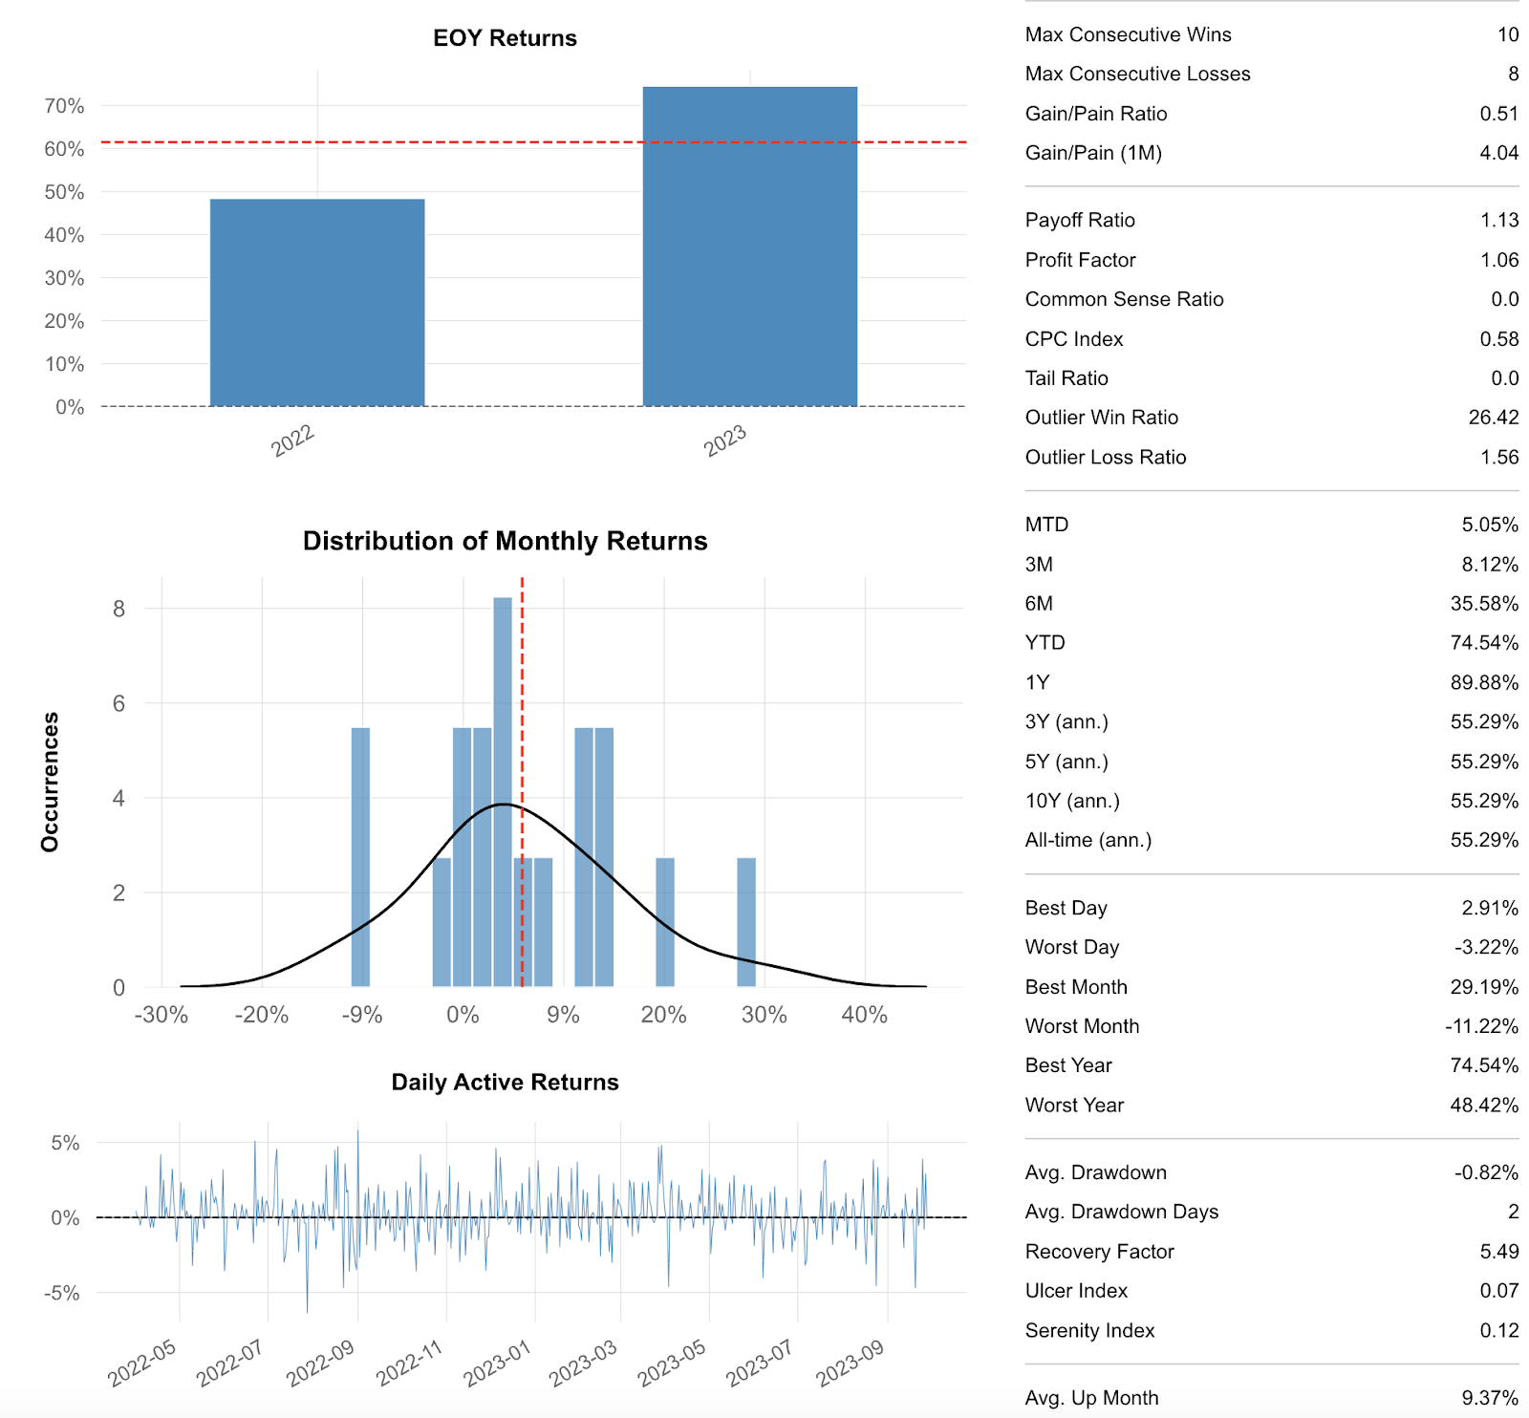Viewport: 1529px width, 1418px height.
Task: Click the EOY Returns chart title
Action: (x=505, y=38)
